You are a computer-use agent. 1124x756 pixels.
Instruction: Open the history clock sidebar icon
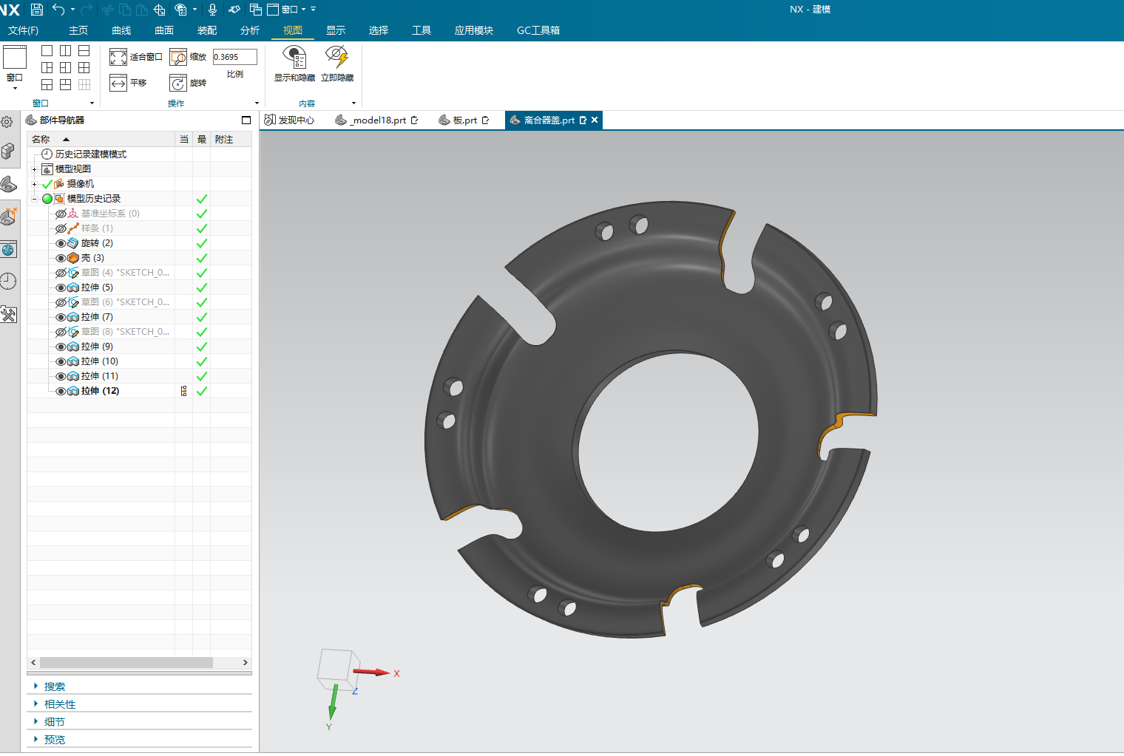[x=8, y=282]
